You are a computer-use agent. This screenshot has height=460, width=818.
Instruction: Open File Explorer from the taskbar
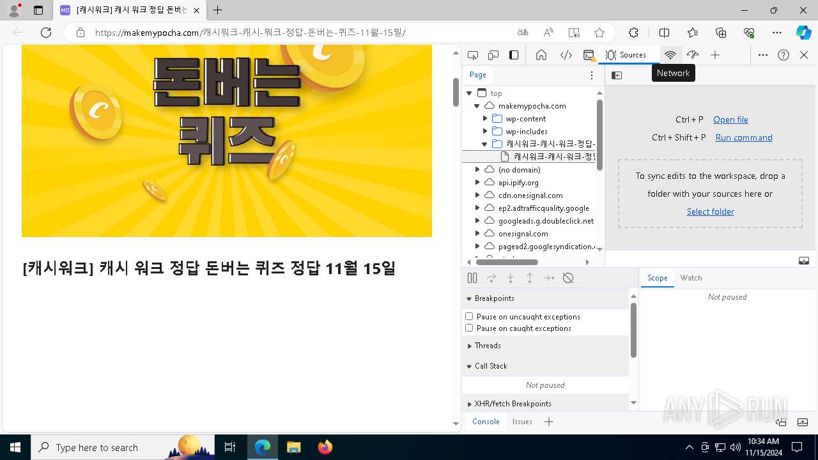coord(294,447)
